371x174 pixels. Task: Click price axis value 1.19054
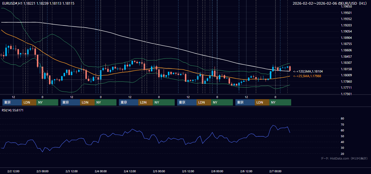(x=346, y=31)
